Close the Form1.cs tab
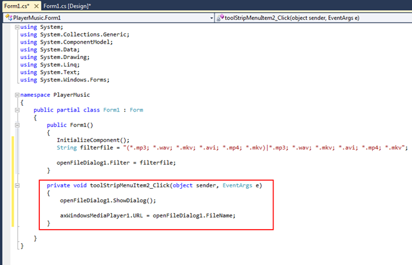The image size is (412, 265). (37, 6)
